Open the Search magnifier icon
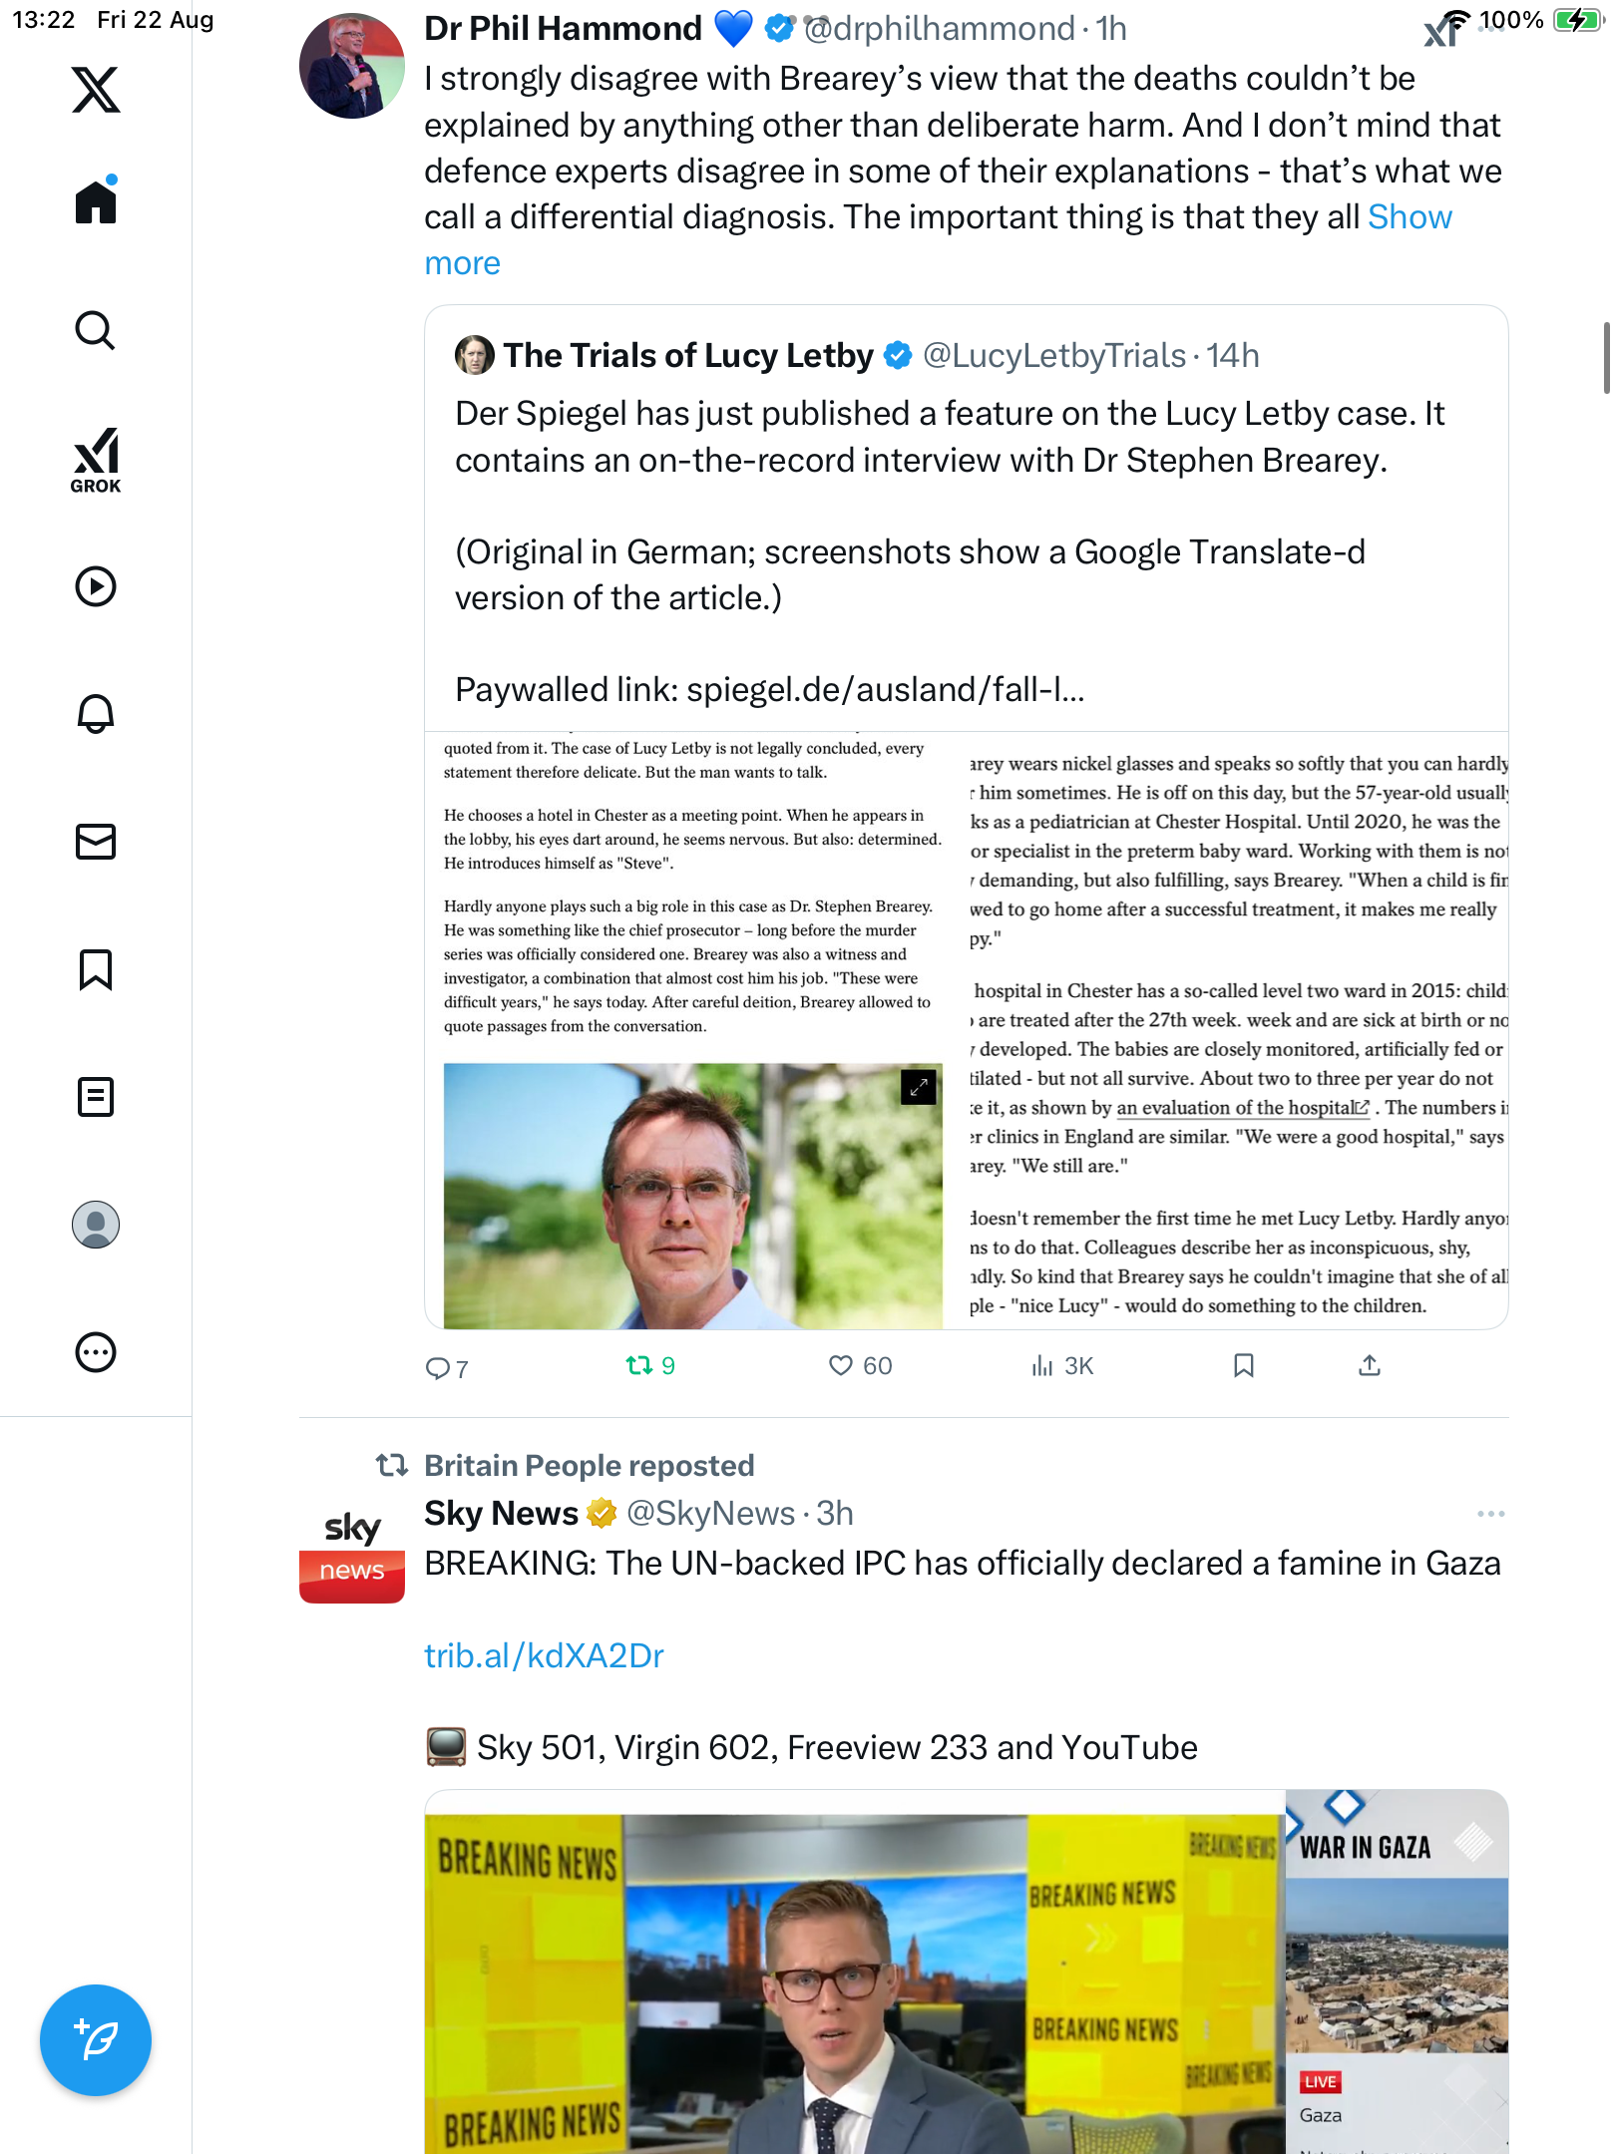 (x=96, y=330)
